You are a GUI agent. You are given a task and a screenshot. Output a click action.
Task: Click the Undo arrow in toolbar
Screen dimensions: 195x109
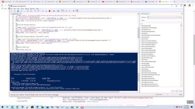click(x=35, y=11)
